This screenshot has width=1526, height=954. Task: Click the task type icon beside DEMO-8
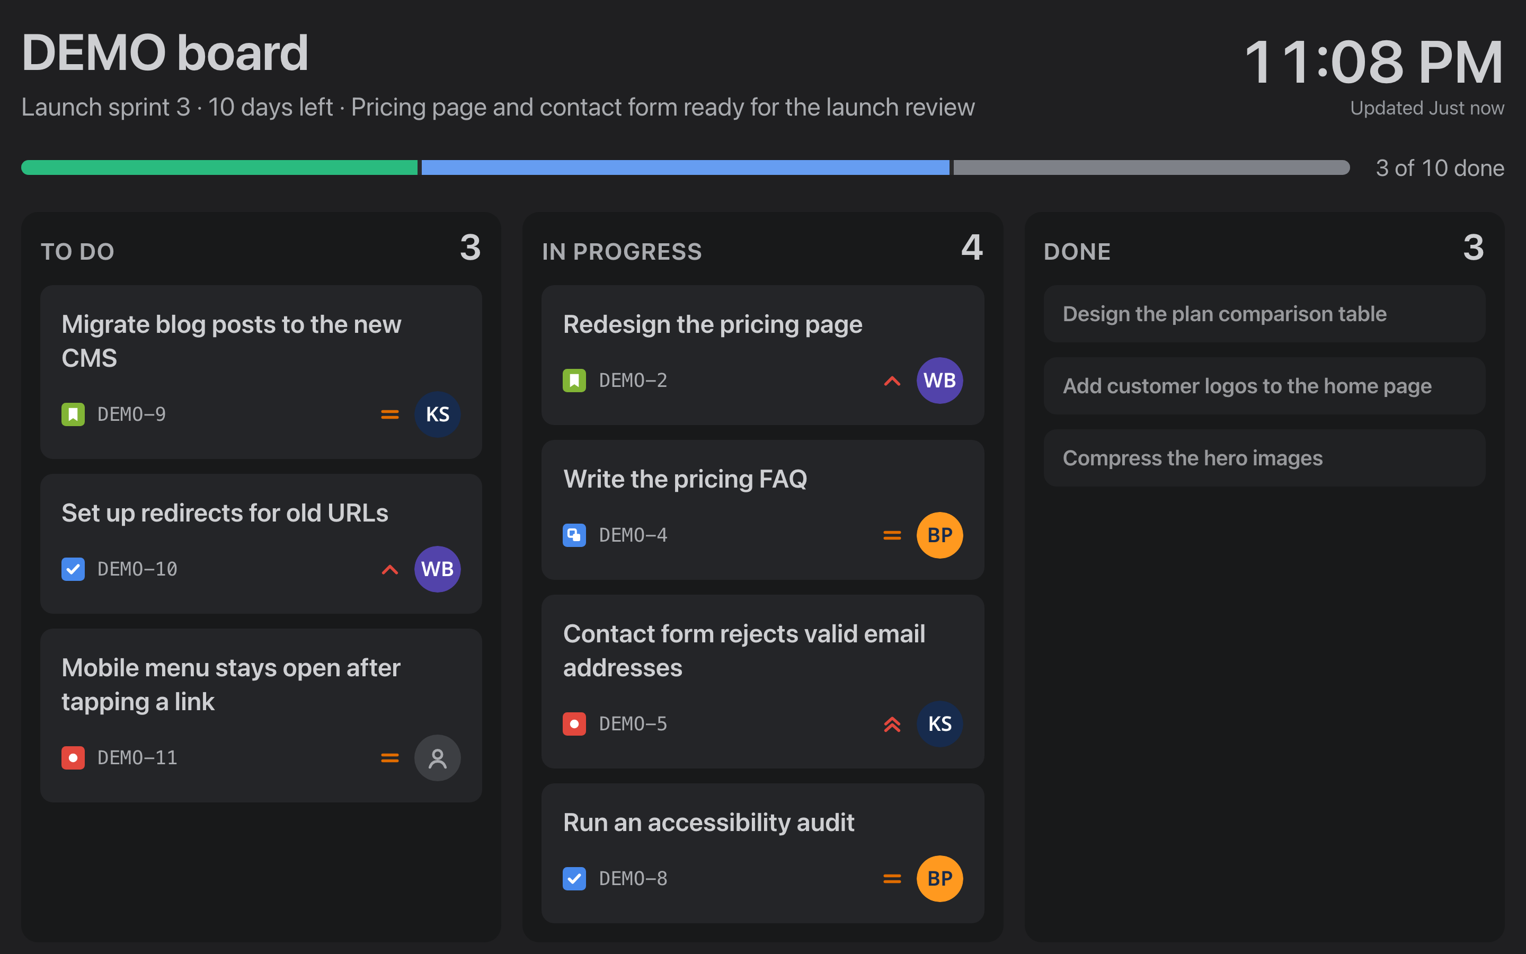pos(574,878)
